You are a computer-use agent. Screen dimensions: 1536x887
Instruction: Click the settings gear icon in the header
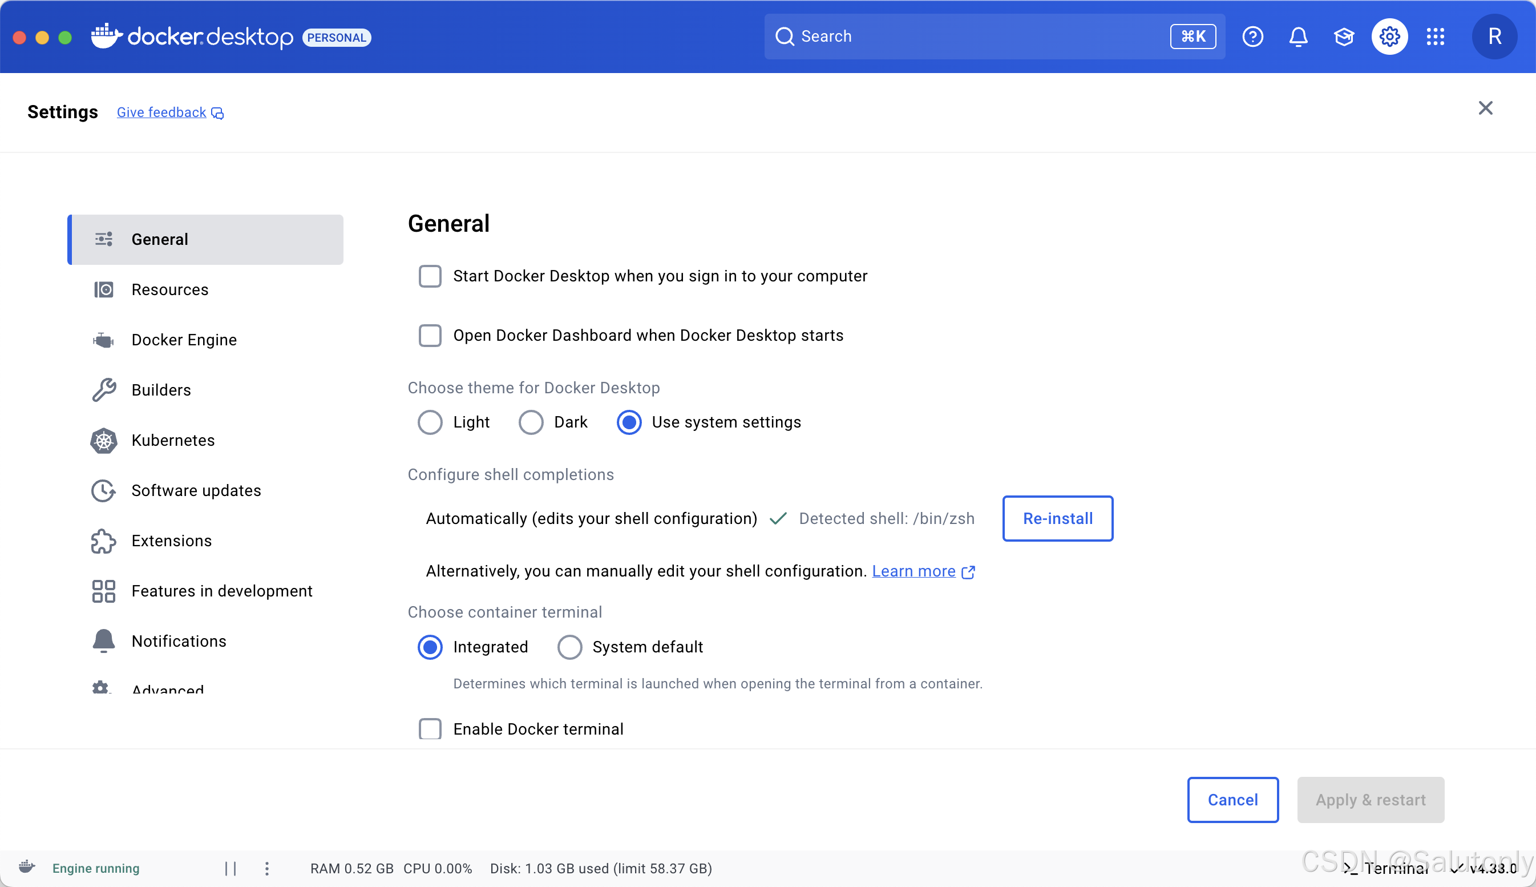[1389, 37]
